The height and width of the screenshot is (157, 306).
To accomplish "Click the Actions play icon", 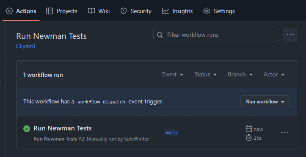I will click(9, 11).
